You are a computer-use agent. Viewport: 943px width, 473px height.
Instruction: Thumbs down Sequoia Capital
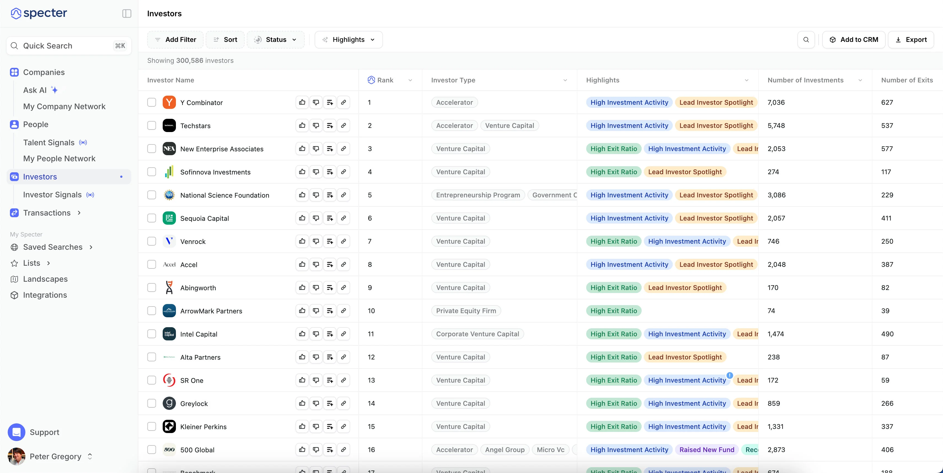click(316, 218)
